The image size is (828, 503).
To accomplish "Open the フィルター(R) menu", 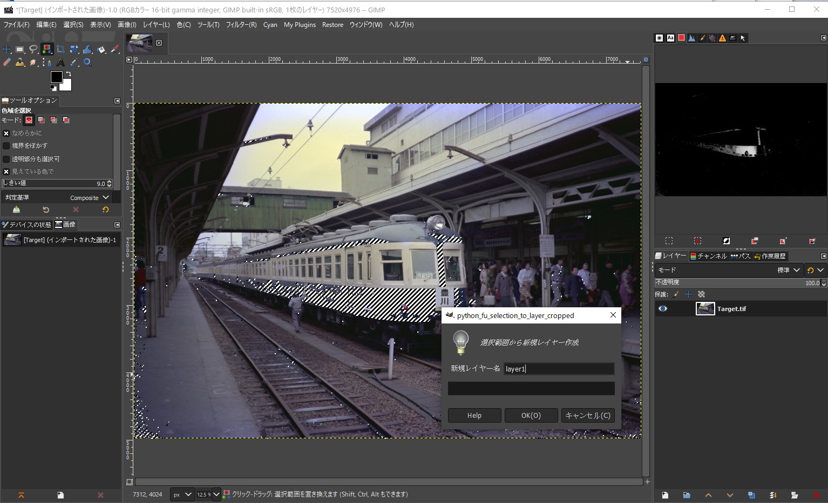I will [x=241, y=25].
